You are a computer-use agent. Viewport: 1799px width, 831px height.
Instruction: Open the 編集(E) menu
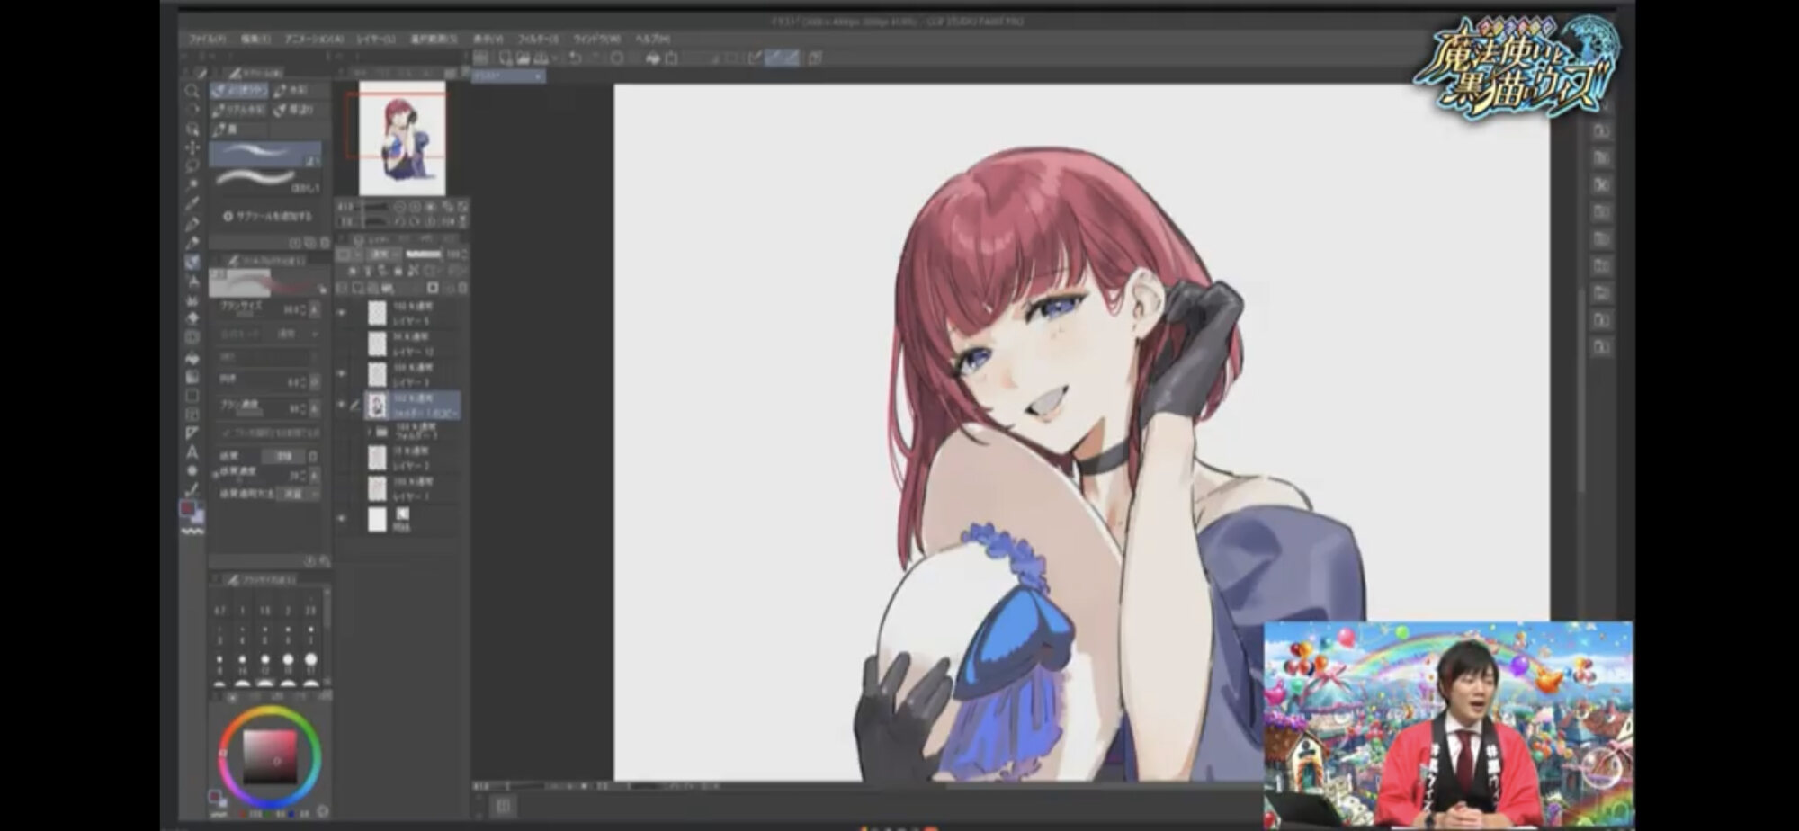(x=255, y=40)
